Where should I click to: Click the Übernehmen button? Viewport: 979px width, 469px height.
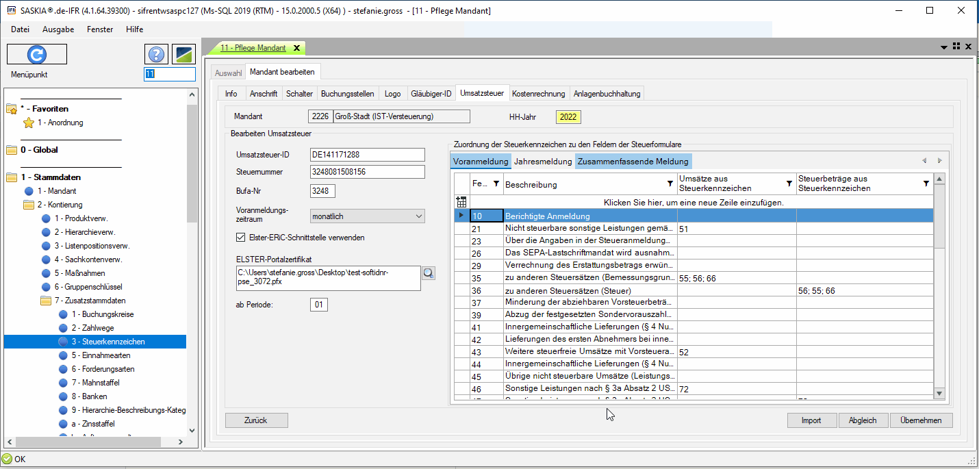921,420
